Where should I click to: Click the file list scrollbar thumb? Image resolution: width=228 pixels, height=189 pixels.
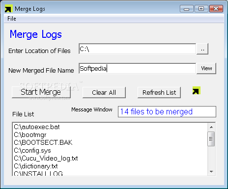tap(211, 139)
